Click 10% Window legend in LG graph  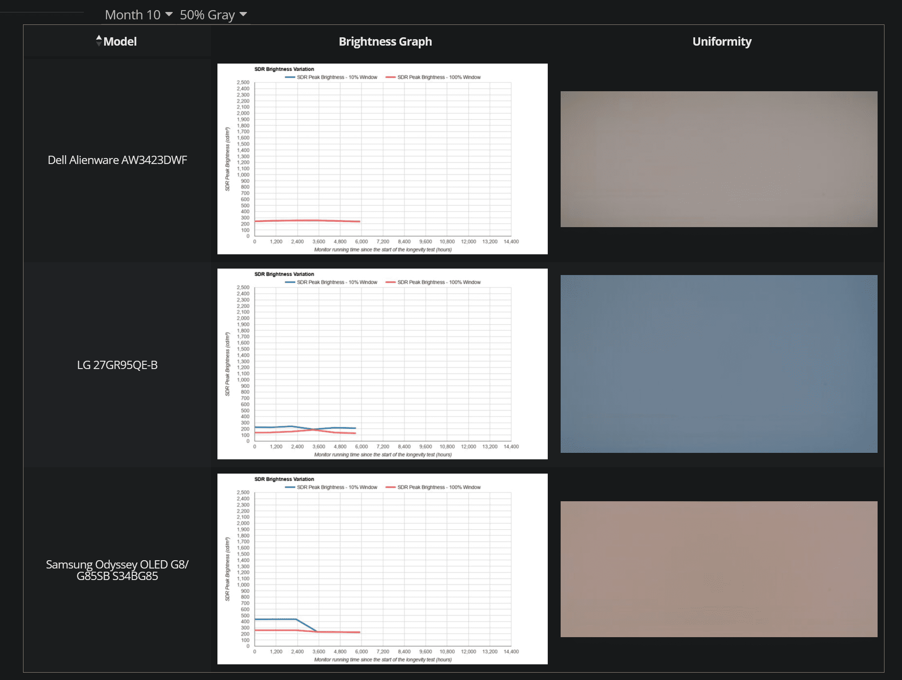tap(331, 282)
